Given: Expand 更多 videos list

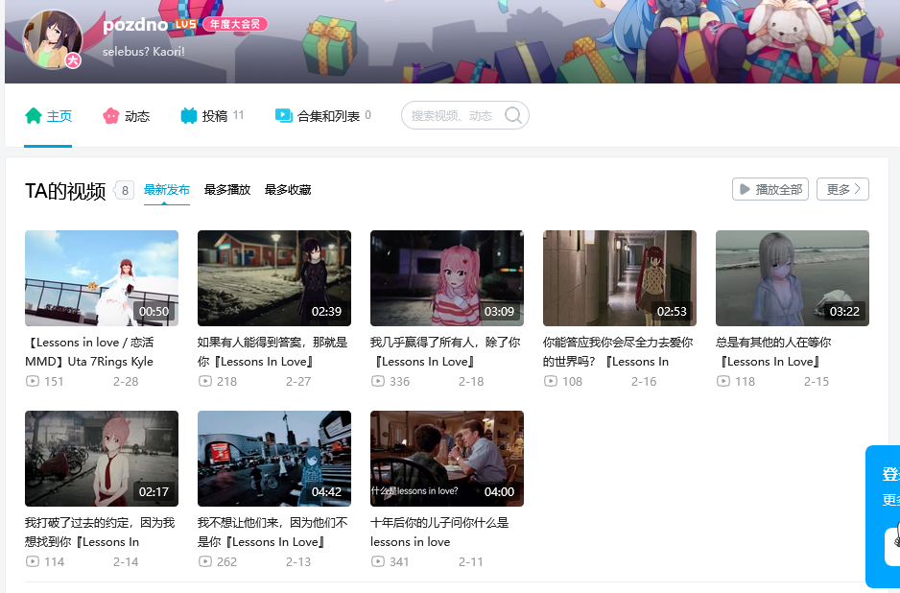Looking at the screenshot, I should [x=842, y=189].
